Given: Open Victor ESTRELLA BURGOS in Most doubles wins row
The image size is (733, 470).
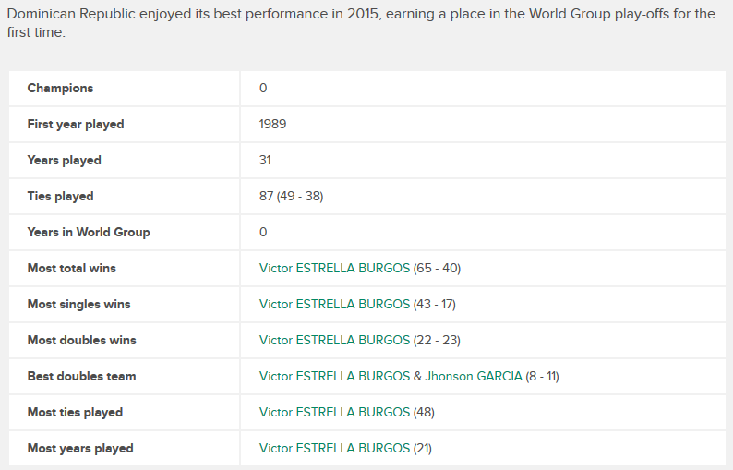Looking at the screenshot, I should 334,340.
